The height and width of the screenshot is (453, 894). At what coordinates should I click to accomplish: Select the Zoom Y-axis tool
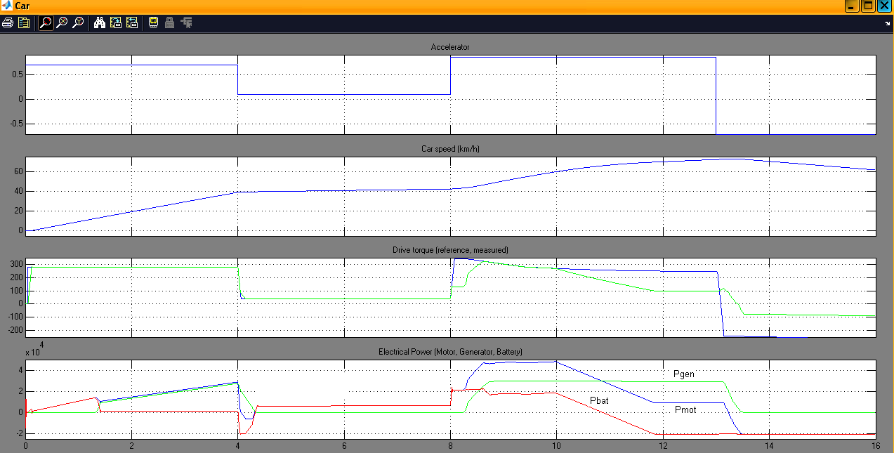click(x=78, y=22)
